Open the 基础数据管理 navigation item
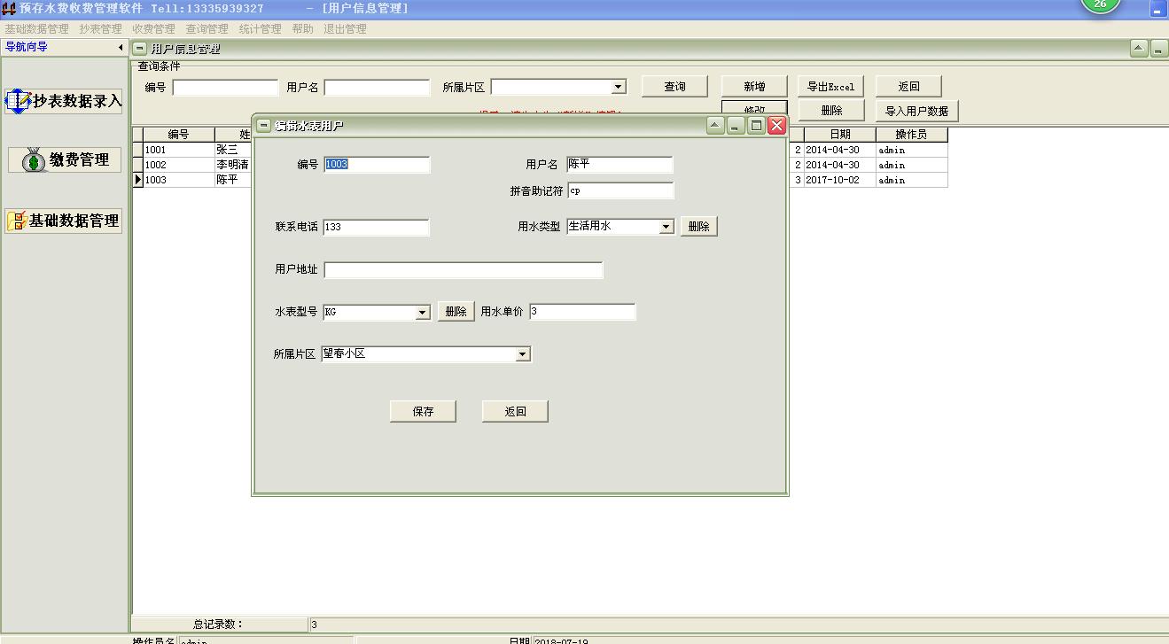Screen dimensions: 1169x644 click(x=63, y=221)
